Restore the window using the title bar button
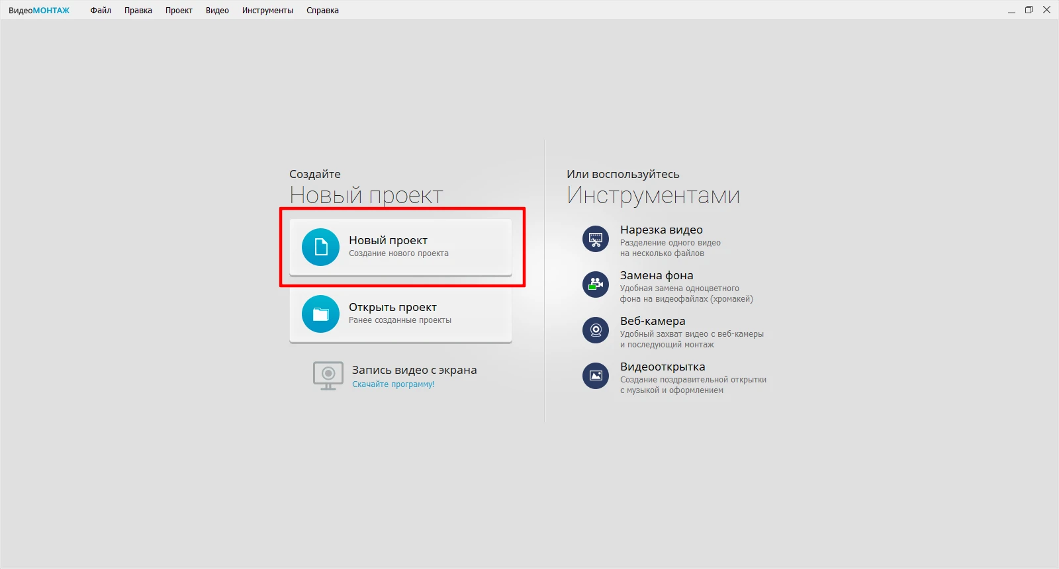 tap(1029, 10)
